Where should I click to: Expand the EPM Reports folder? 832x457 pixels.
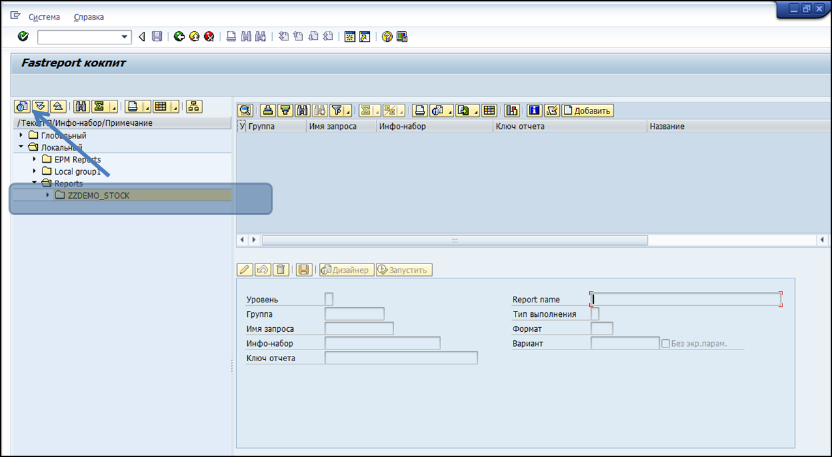[35, 160]
